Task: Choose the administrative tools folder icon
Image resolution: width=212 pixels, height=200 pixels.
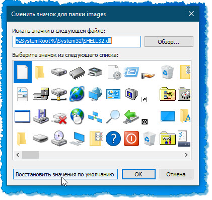Action: point(168,139)
